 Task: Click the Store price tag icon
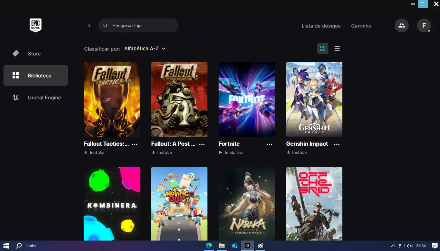[16, 53]
